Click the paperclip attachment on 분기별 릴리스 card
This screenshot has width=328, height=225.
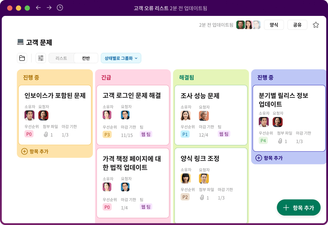(x=280, y=140)
